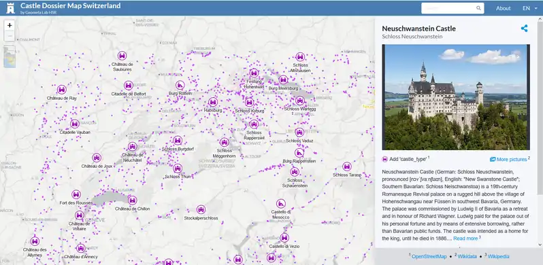Open the More pictures link
This screenshot has height=265, width=543.
pos(508,160)
